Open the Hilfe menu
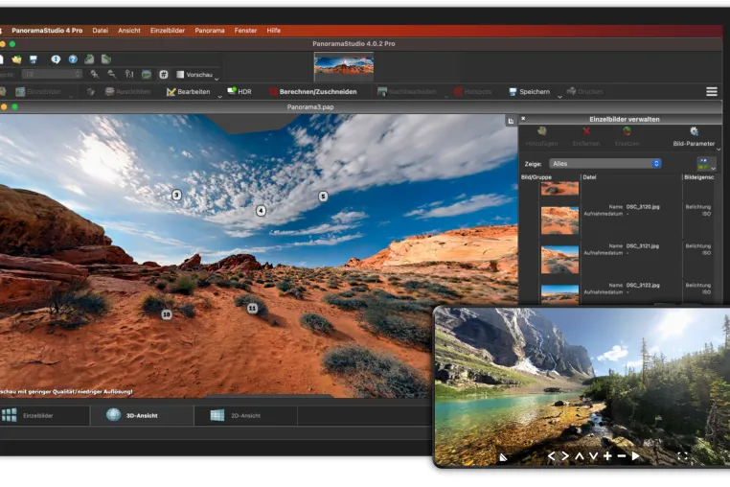 coord(273,31)
